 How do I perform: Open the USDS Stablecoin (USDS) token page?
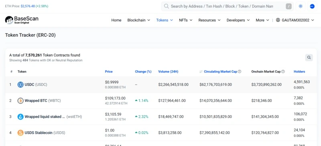tap(45, 133)
